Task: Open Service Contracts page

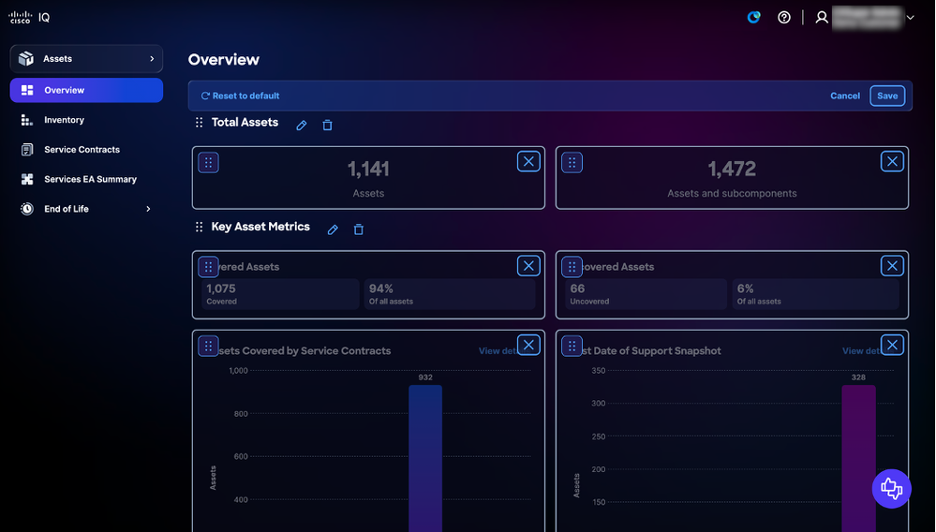Action: point(82,150)
